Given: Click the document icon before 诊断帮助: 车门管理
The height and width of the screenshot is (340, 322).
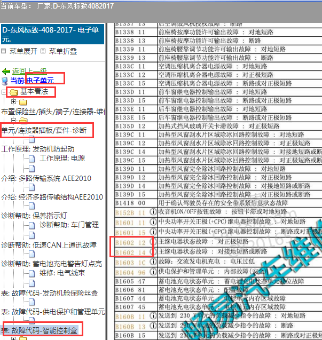Looking at the screenshot, I should tap(32, 225).
